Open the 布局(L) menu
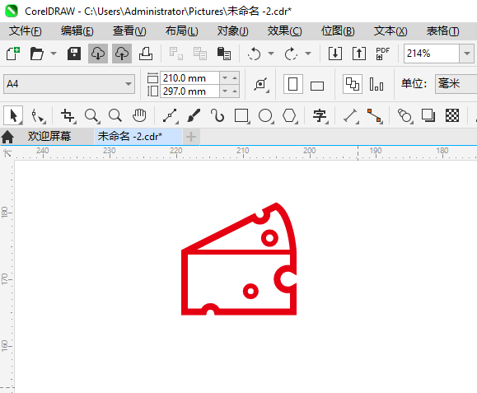This screenshot has width=477, height=393. [181, 31]
